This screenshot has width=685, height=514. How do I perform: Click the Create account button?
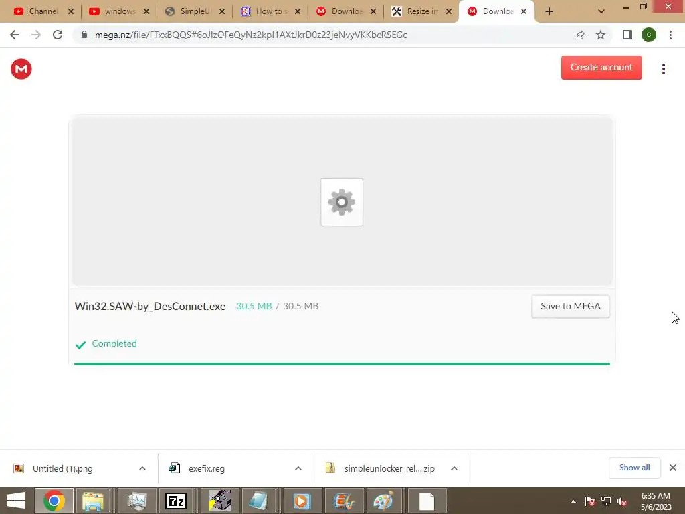pos(601,68)
